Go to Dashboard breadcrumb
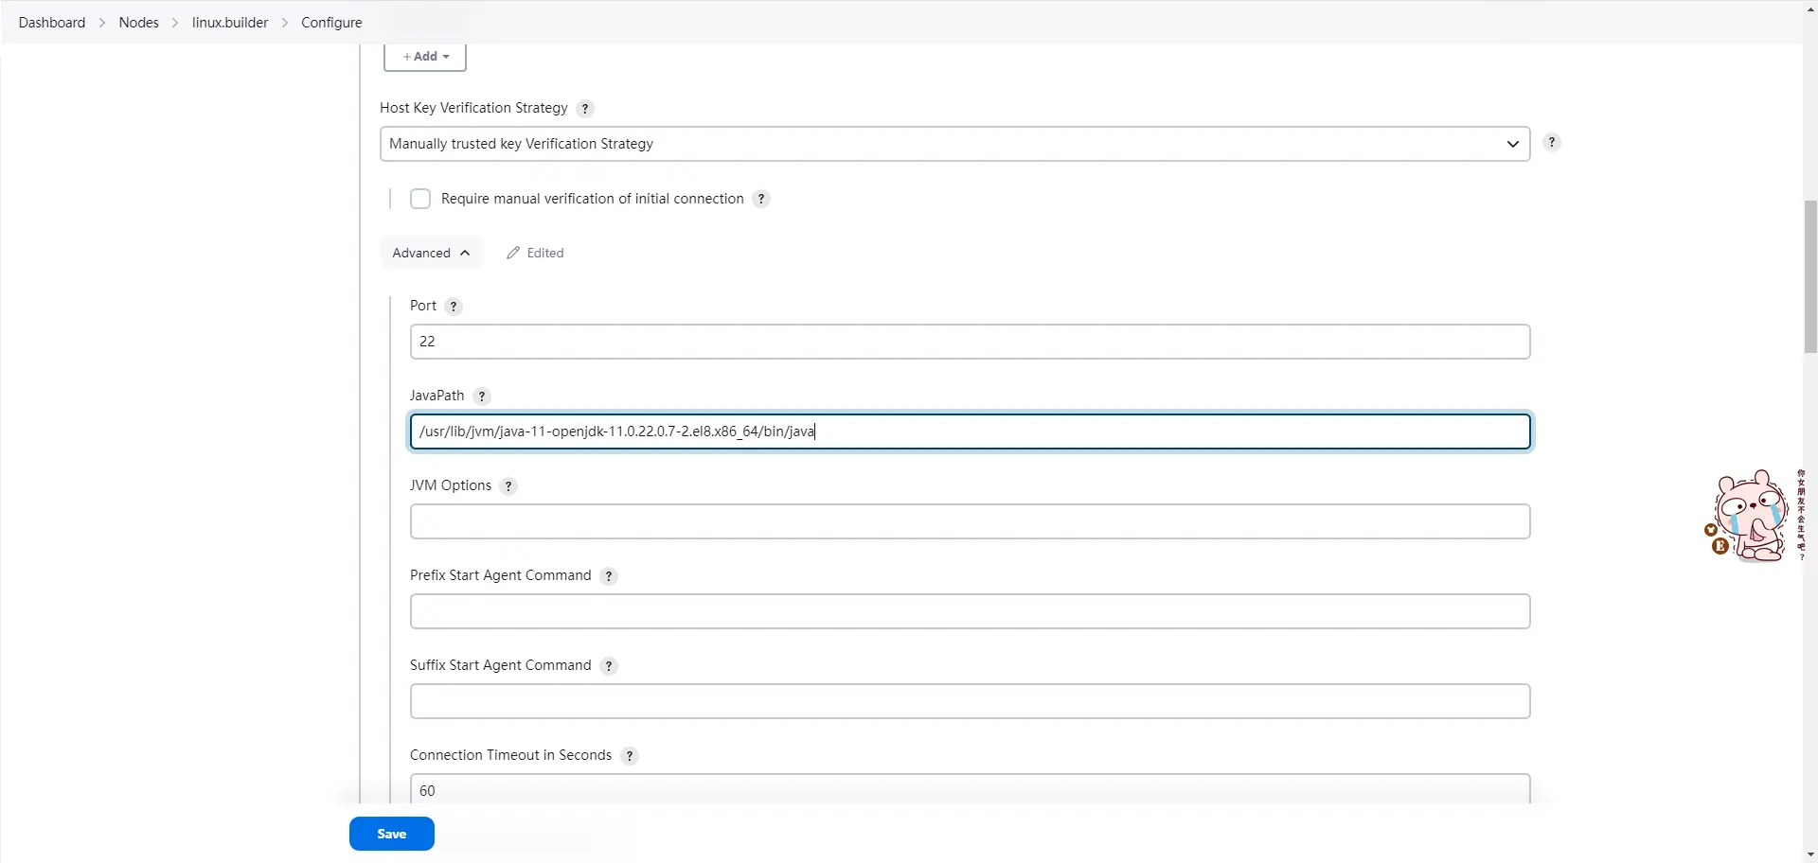The image size is (1818, 863). tap(52, 23)
